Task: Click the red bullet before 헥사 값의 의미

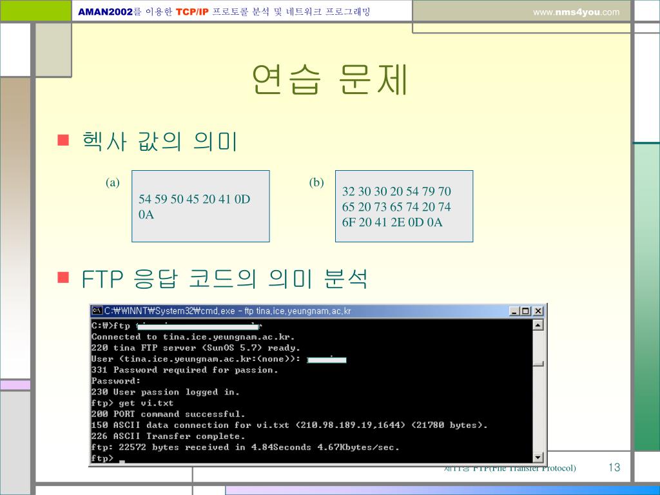Action: [x=63, y=140]
